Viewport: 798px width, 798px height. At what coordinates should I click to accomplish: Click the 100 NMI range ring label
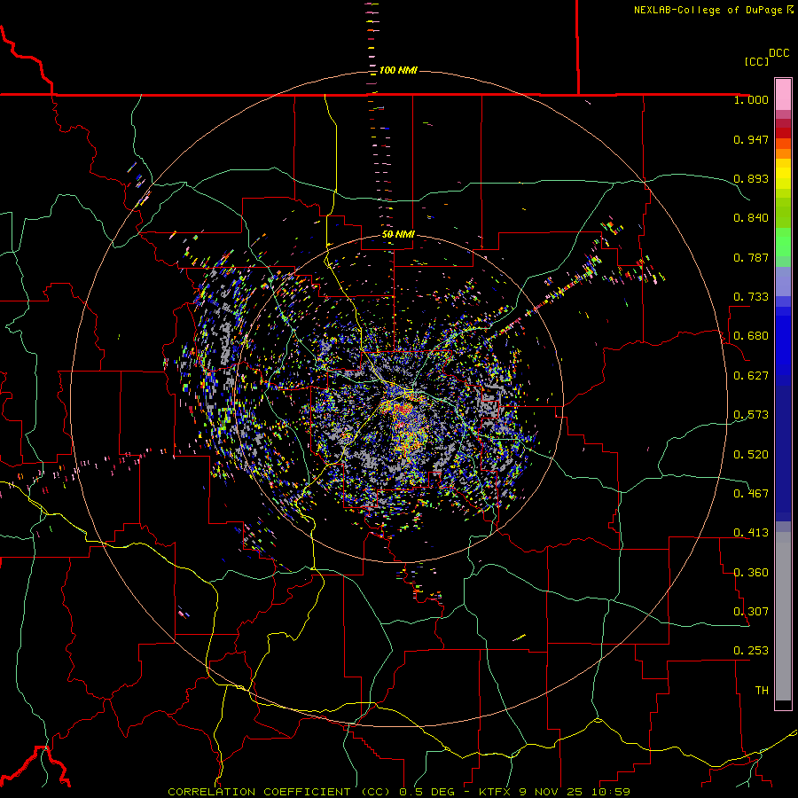[398, 70]
